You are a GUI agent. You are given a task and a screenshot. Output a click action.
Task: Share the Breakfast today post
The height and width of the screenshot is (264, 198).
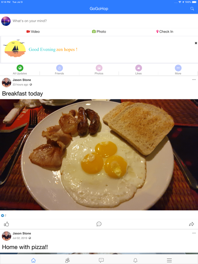coord(191,224)
